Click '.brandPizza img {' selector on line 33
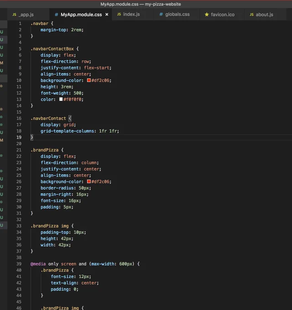 pos(52,226)
